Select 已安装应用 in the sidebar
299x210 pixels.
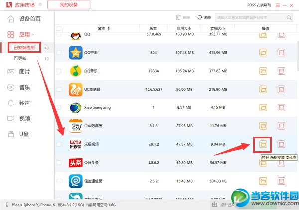[24, 48]
